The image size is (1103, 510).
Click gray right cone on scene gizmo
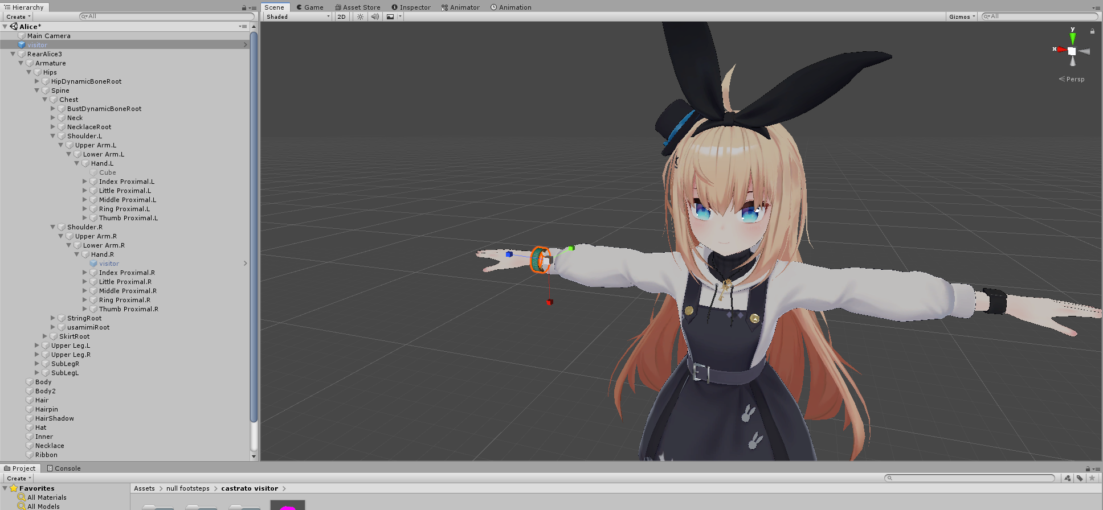point(1084,51)
